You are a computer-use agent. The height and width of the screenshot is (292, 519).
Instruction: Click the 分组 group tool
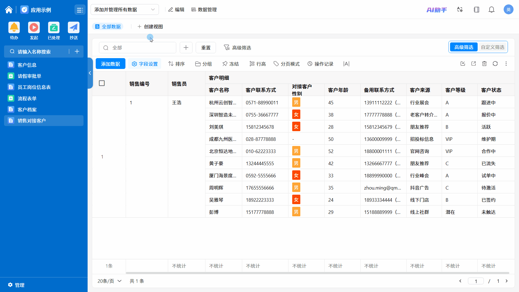pyautogui.click(x=203, y=64)
